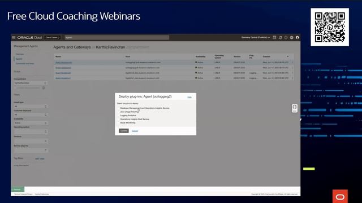Click the Version column header
This screenshot has width=362, height=203.
pos(237,56)
